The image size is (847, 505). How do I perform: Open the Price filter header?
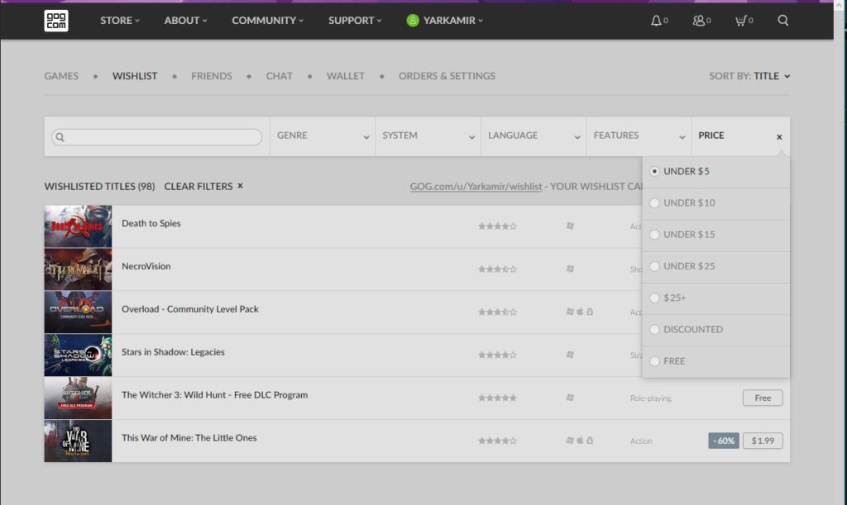pyautogui.click(x=740, y=136)
